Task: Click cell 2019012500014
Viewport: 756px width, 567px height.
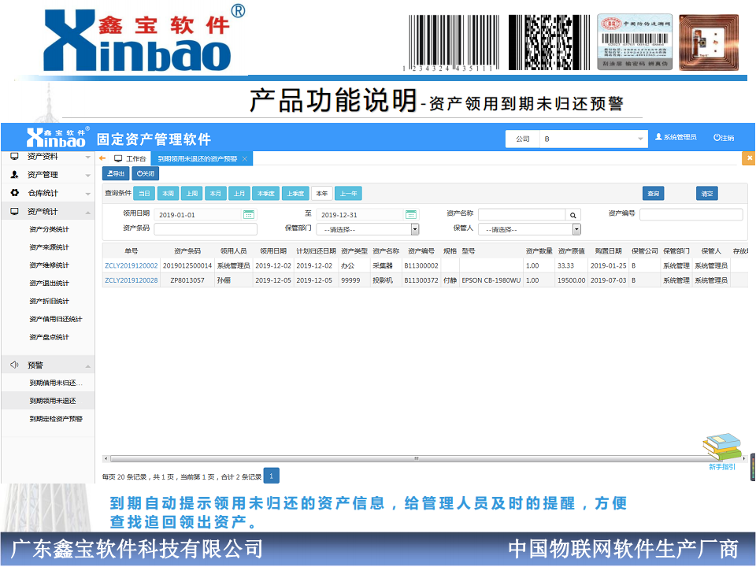Action: pyautogui.click(x=187, y=265)
